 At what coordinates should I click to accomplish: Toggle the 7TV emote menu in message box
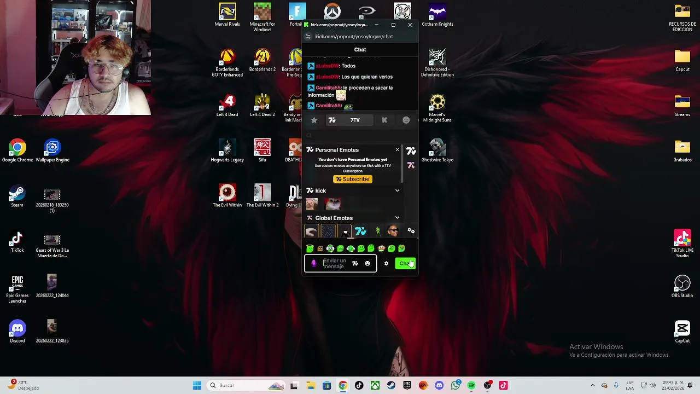point(355,264)
